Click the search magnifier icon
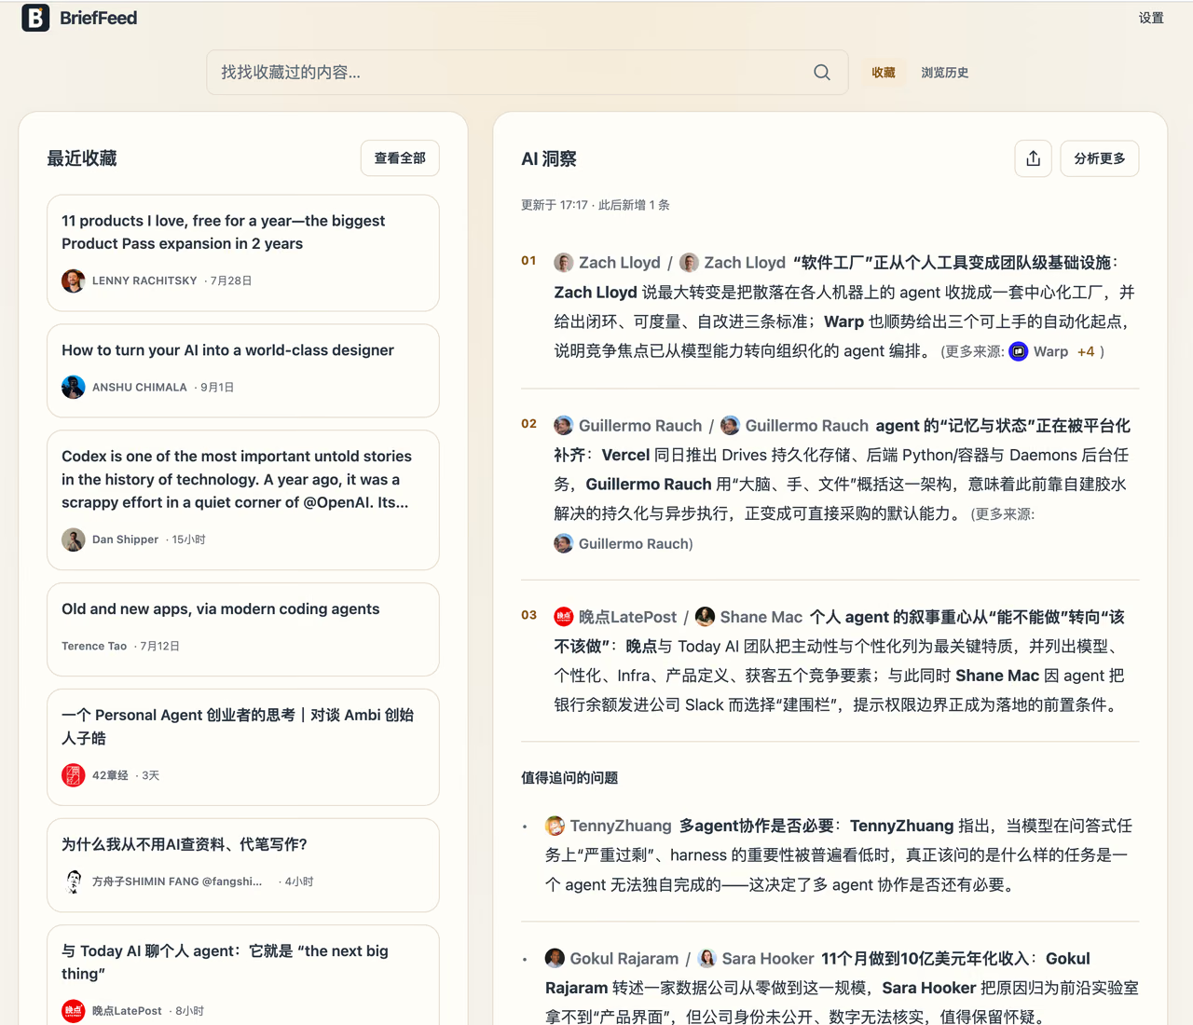This screenshot has height=1025, width=1193. pos(821,73)
